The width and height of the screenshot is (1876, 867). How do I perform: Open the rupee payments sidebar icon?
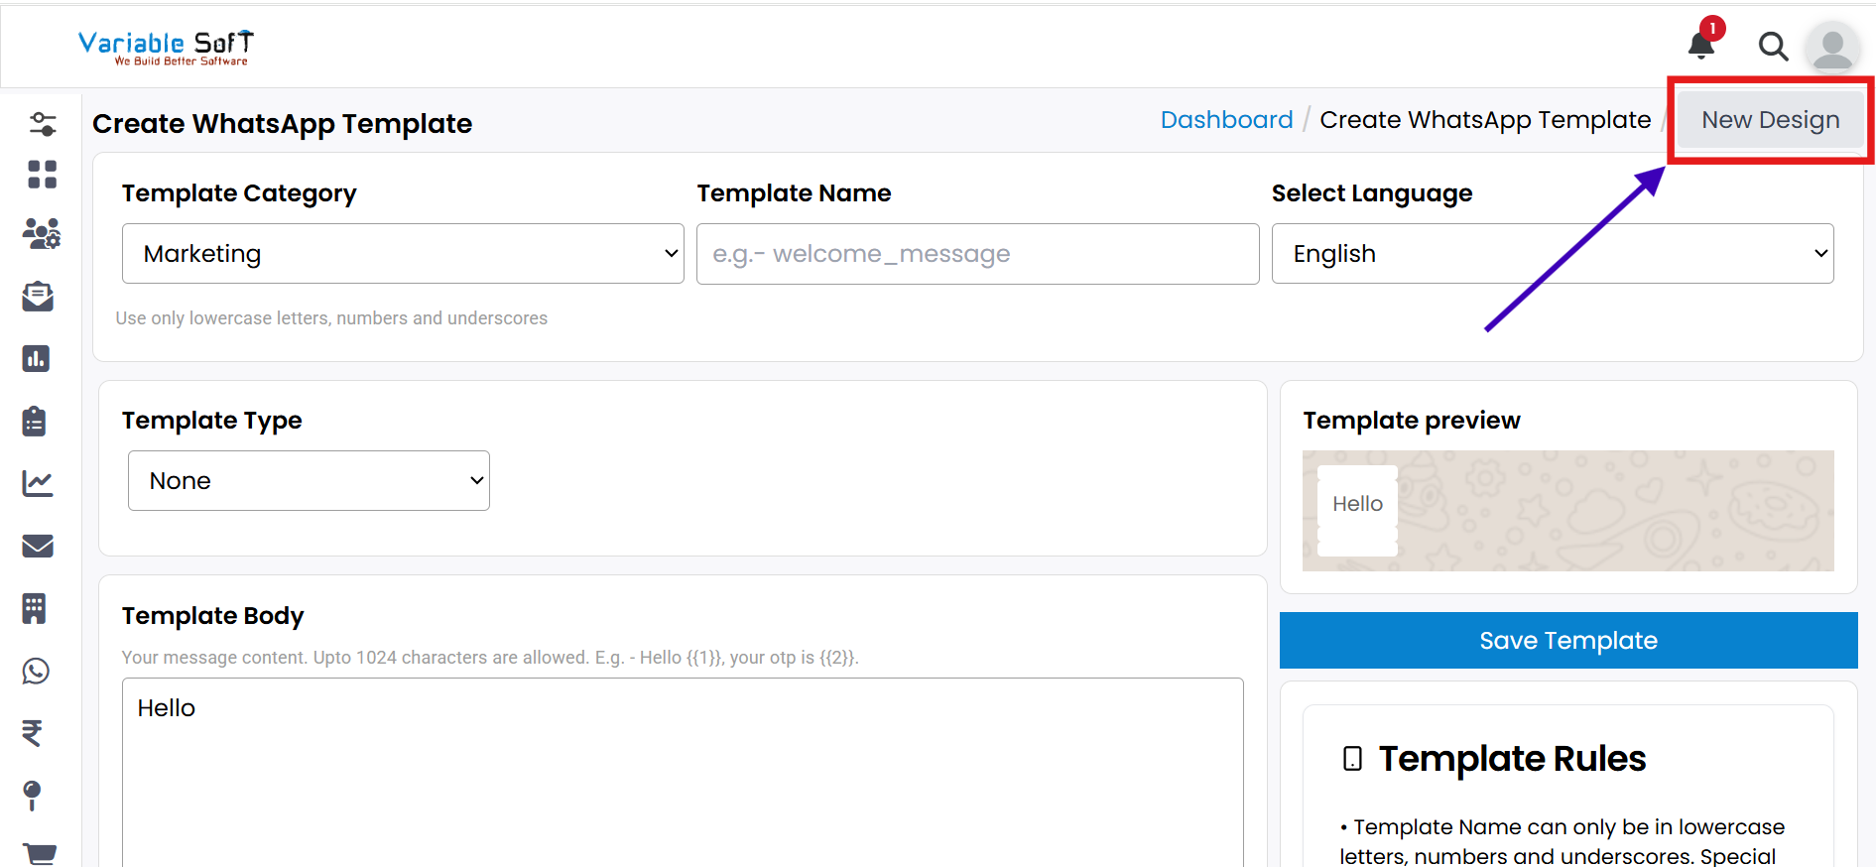33,733
